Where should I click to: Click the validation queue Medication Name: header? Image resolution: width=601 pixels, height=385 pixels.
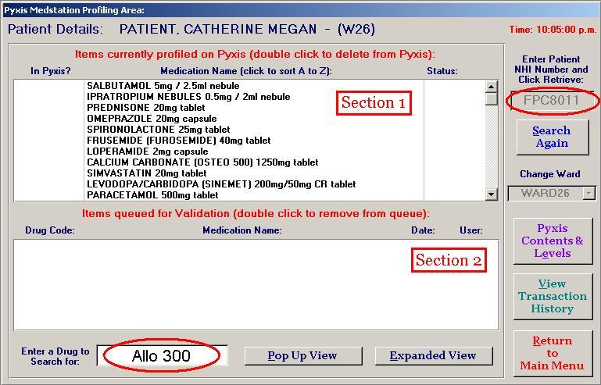242,230
